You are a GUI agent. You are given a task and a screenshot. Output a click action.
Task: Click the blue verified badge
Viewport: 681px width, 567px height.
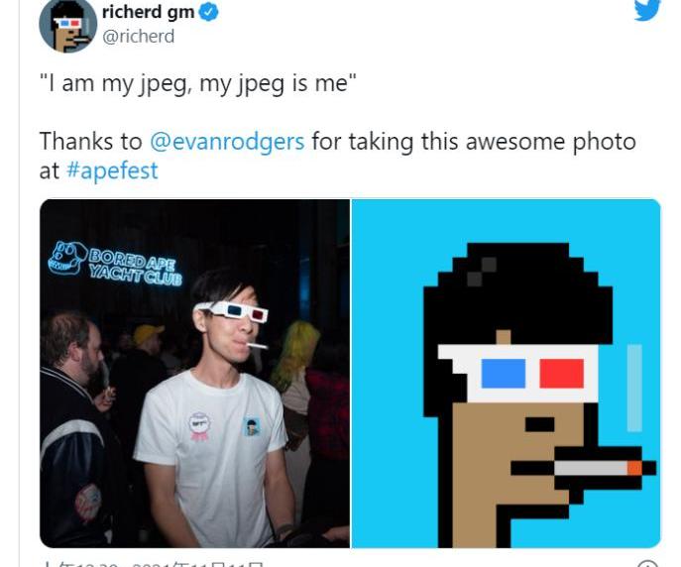pos(208,12)
